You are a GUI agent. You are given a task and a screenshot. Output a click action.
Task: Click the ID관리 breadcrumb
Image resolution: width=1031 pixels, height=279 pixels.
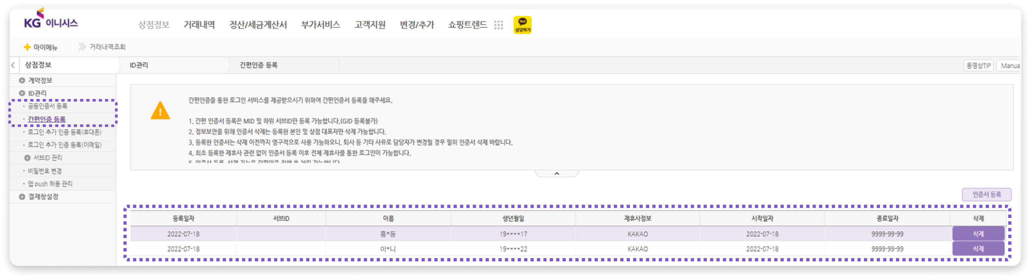(x=139, y=65)
